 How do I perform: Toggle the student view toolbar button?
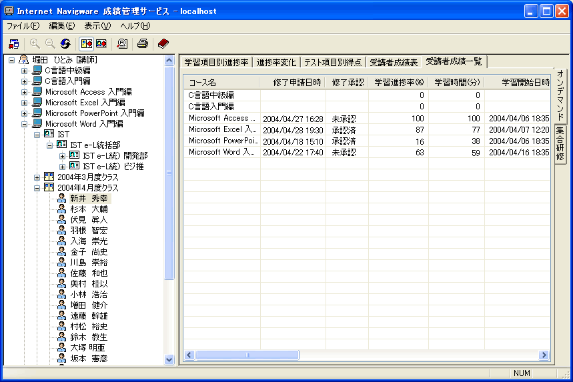[x=101, y=44]
